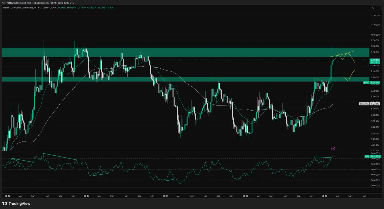
Task: Click the 9.000% price axis label
Action: tap(375, 46)
